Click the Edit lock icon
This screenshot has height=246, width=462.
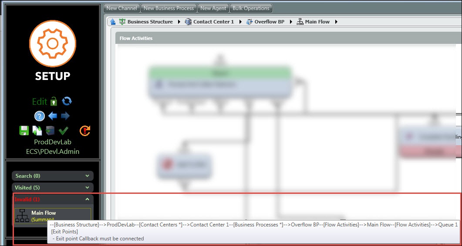coord(54,102)
